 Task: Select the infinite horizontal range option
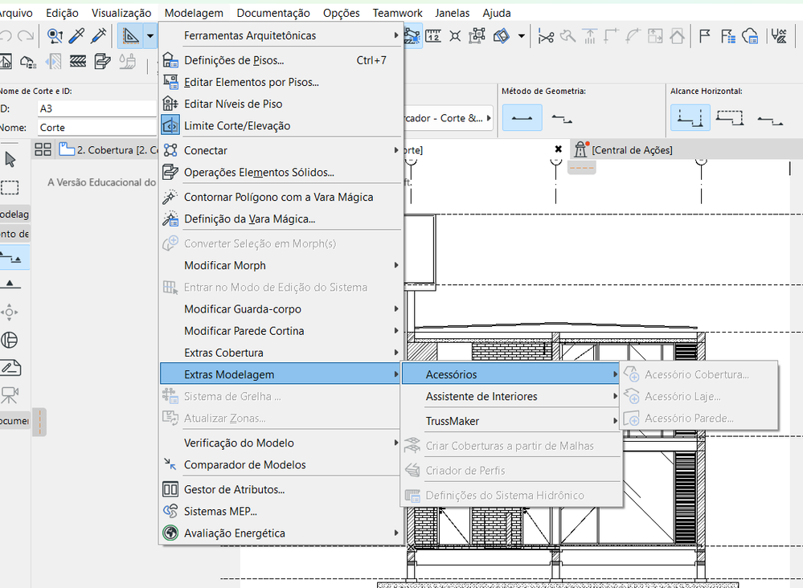click(690, 118)
